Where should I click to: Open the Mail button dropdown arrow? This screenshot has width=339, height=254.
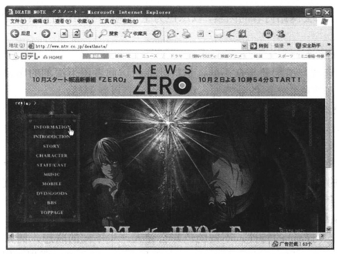(x=178, y=34)
